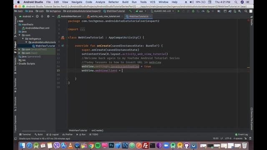
Task: Hide the Project panel with the minus icon
Action: (x=53, y=17)
